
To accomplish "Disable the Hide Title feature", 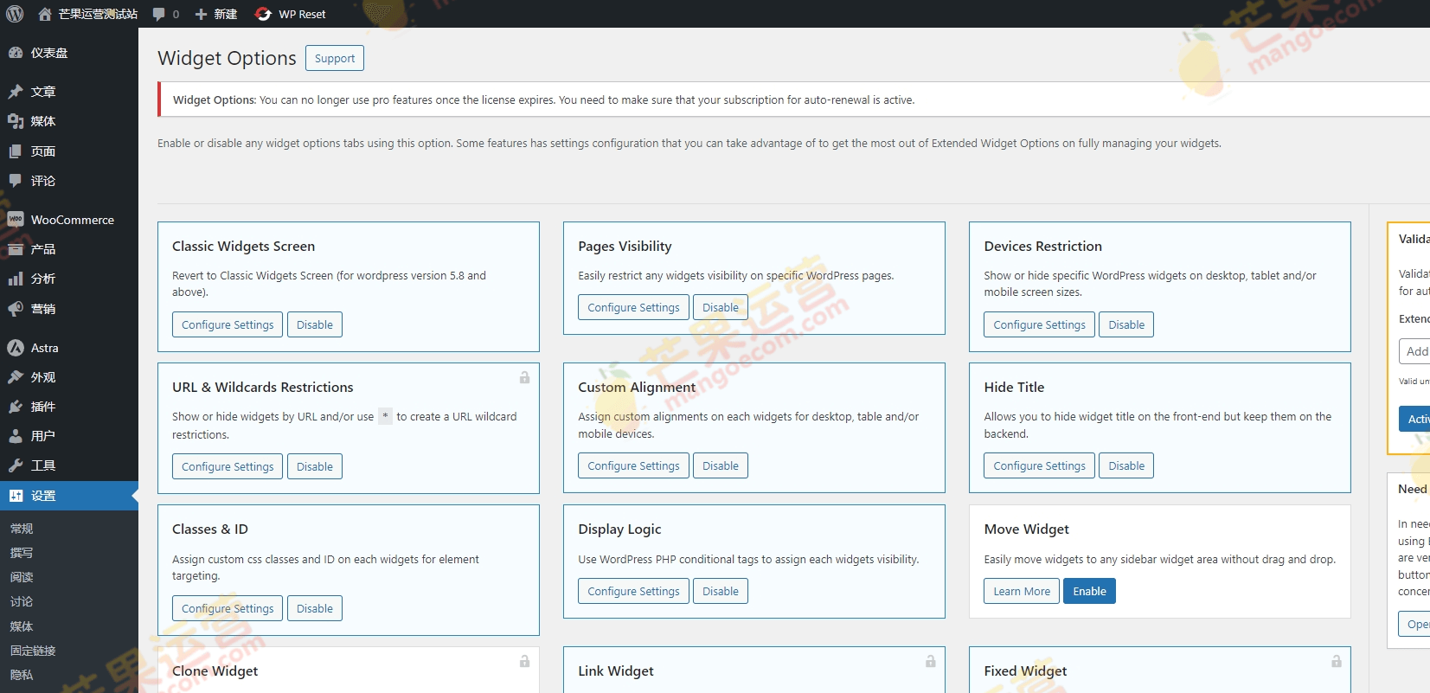I will point(1125,466).
